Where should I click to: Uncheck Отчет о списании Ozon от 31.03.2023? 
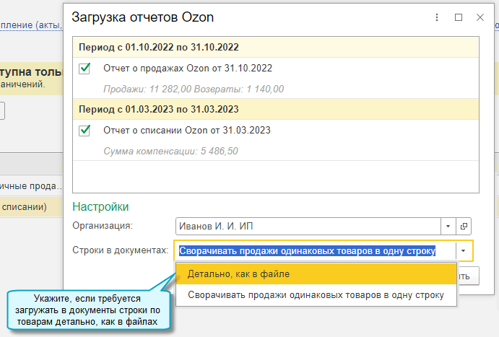coord(84,131)
